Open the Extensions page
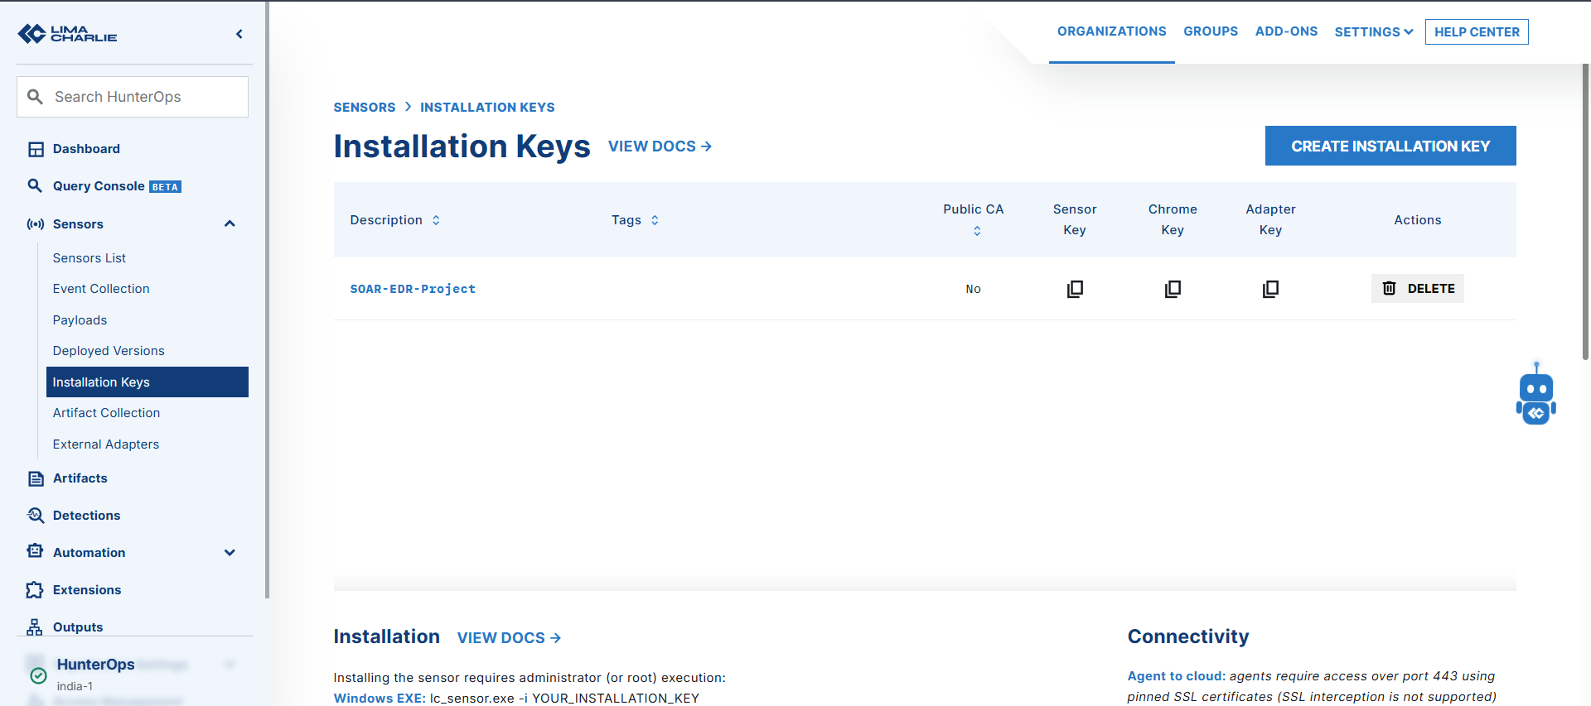Viewport: 1591px width, 706px height. coord(87,590)
